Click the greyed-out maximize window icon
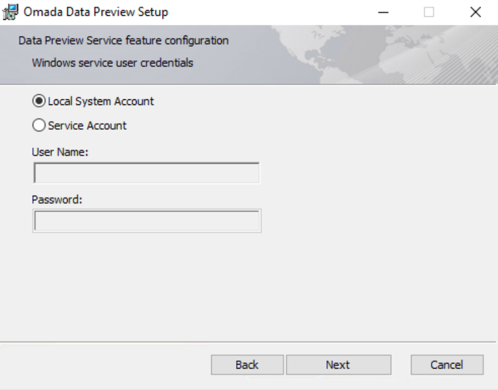Screen dimensions: 498x390 pos(429,12)
